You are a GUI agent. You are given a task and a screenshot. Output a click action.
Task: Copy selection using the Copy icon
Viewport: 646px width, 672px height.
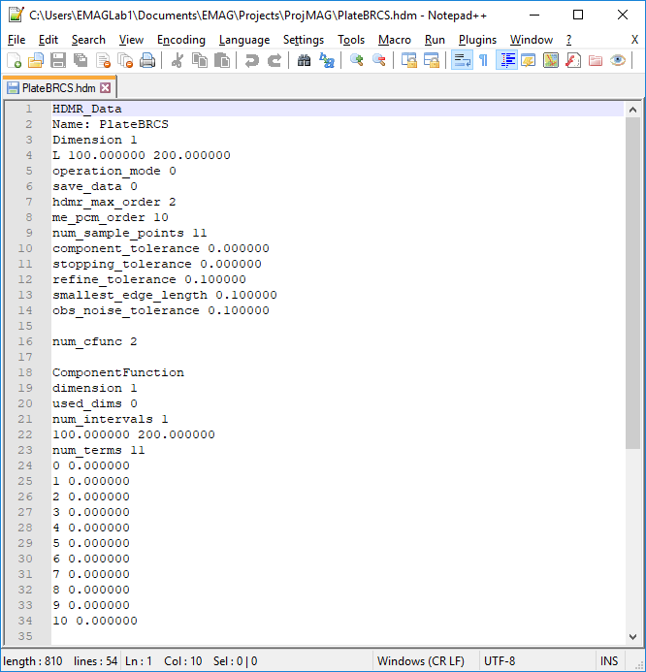[x=200, y=60]
